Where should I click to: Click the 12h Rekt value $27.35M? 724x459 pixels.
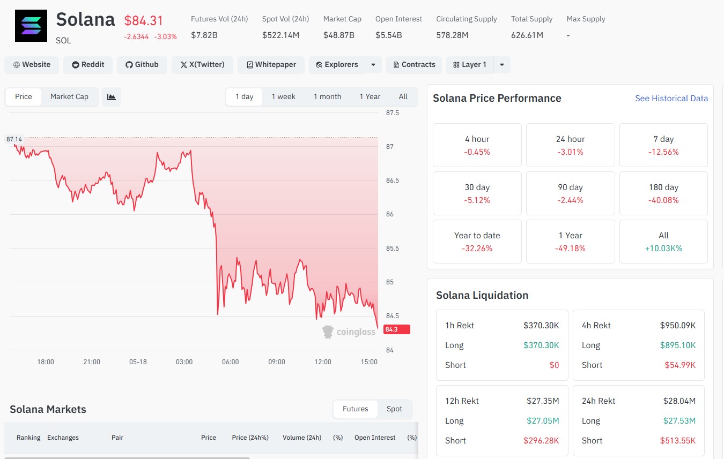click(x=543, y=401)
